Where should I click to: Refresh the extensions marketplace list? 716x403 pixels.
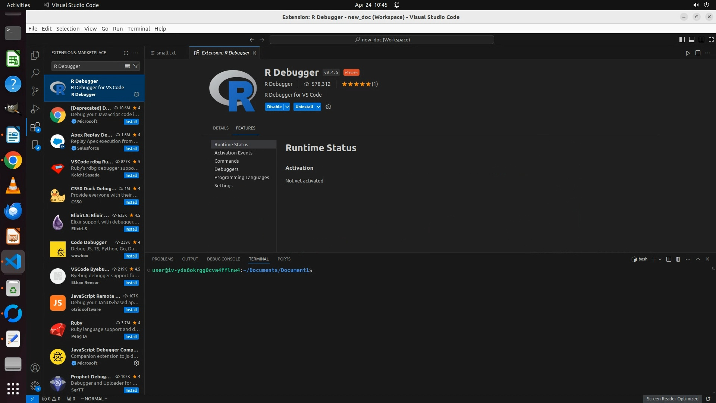coord(126,53)
